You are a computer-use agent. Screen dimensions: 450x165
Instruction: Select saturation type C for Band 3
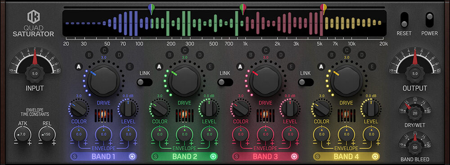[265, 51]
